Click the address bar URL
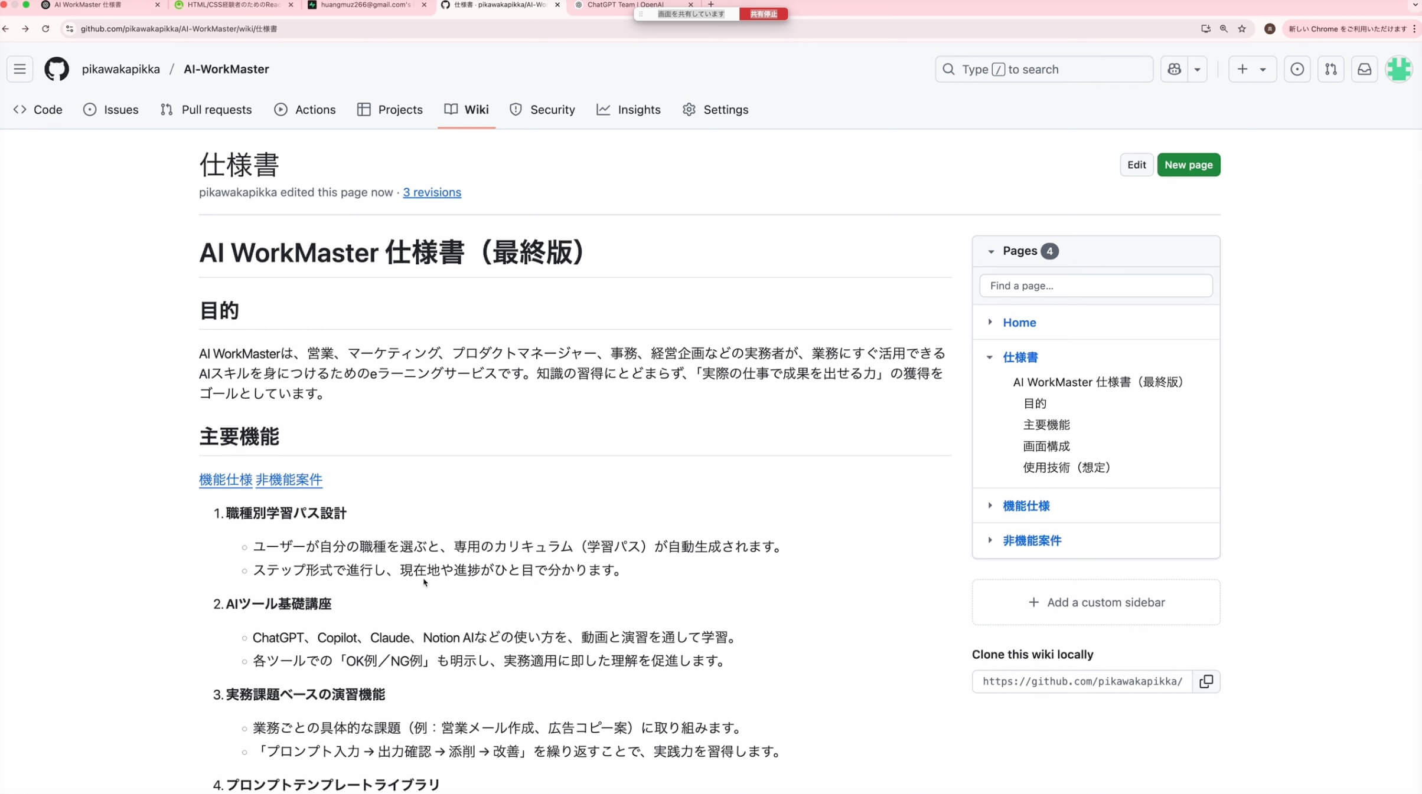 pyautogui.click(x=179, y=29)
